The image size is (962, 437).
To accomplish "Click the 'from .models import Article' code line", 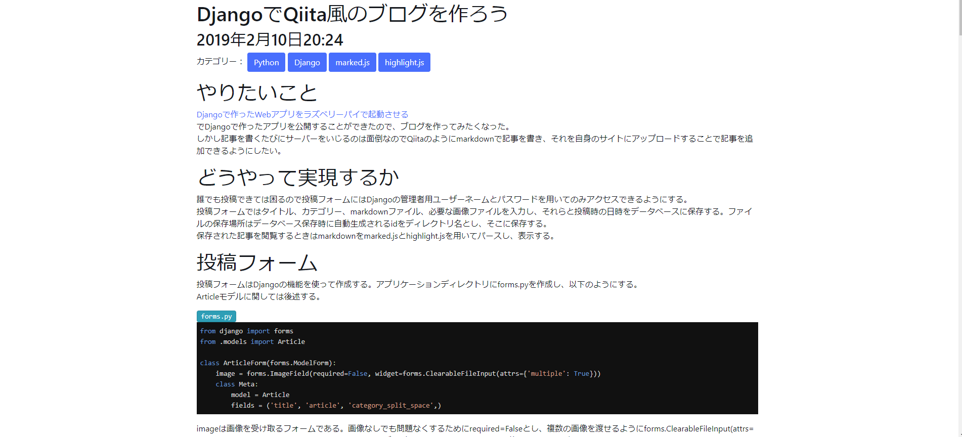I will [x=252, y=342].
